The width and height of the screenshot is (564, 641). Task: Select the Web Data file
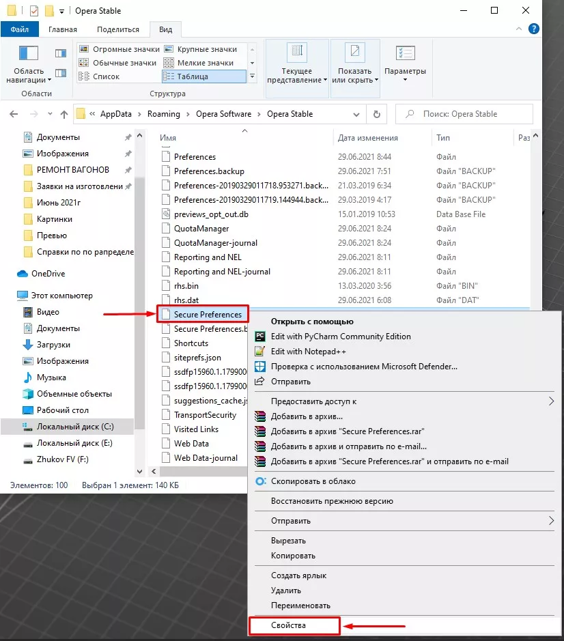coord(191,444)
